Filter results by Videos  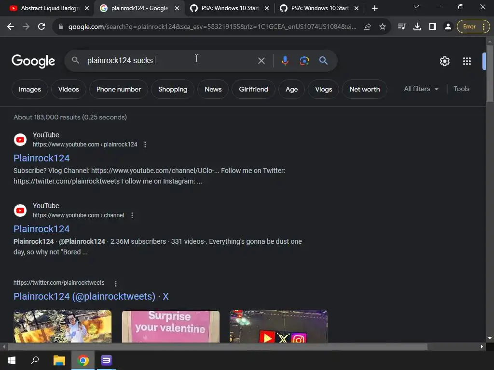69,89
